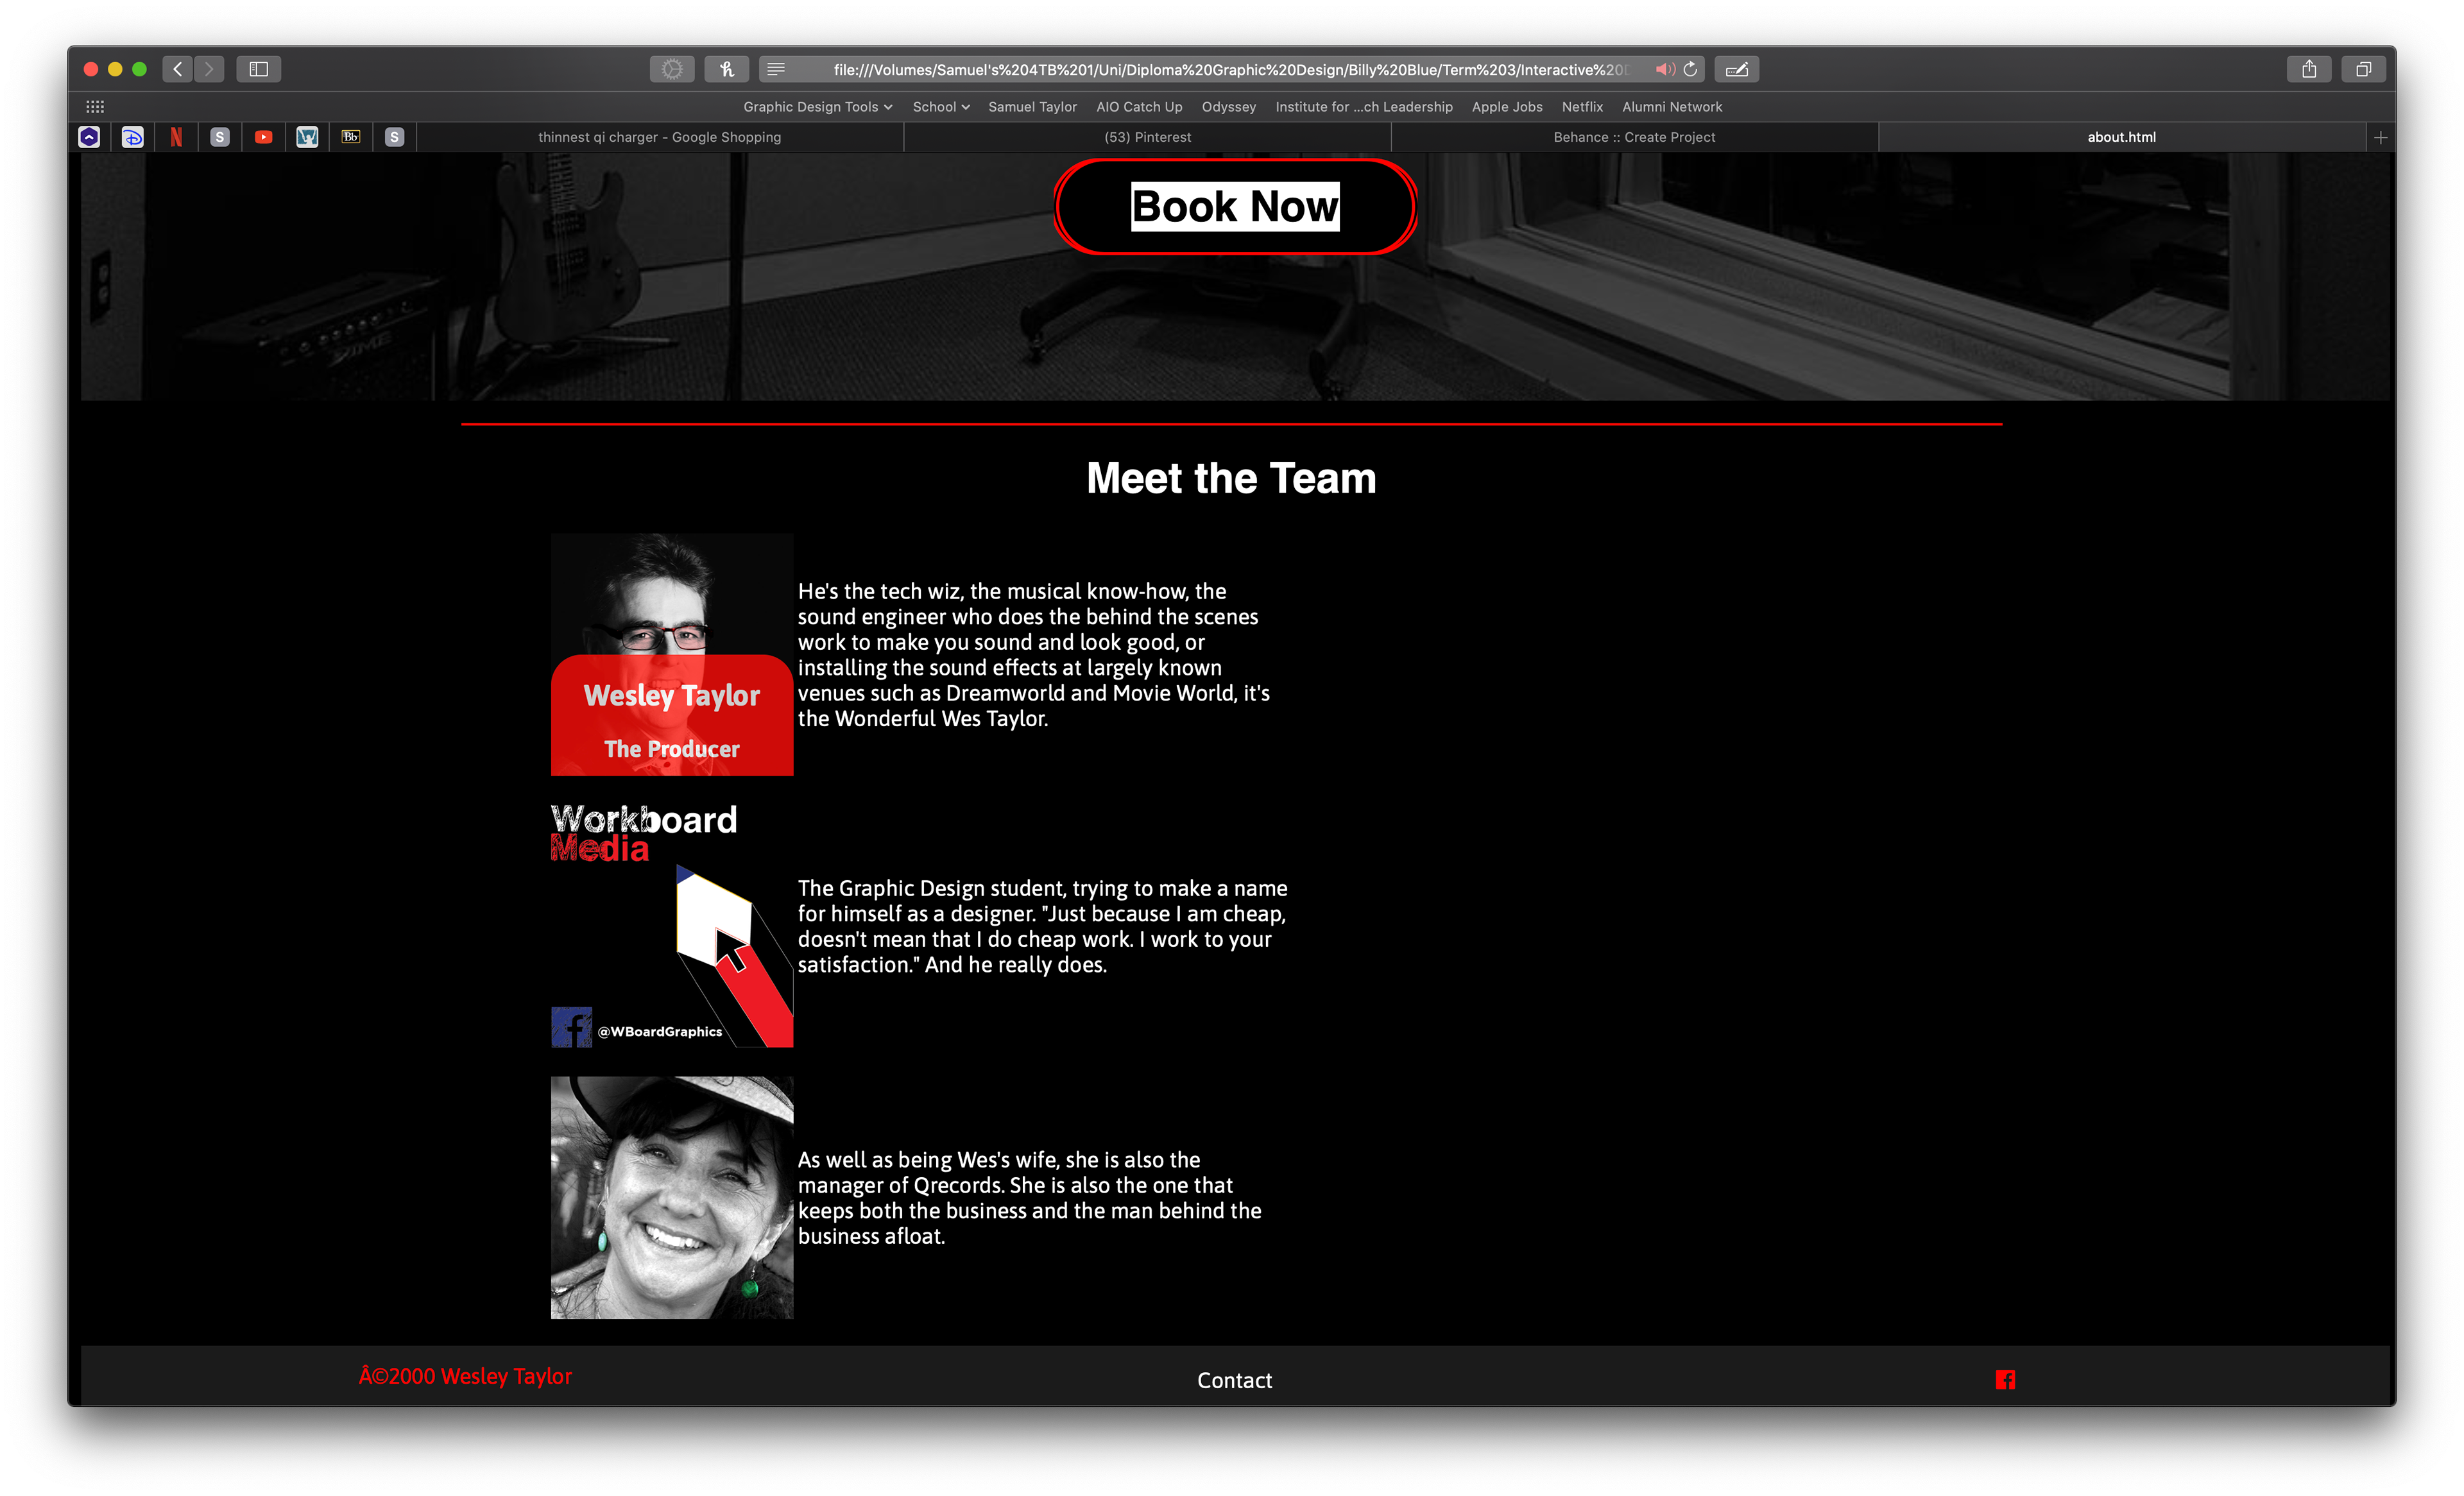Go back to the previous page
The width and height of the screenshot is (2464, 1496).
tap(177, 69)
